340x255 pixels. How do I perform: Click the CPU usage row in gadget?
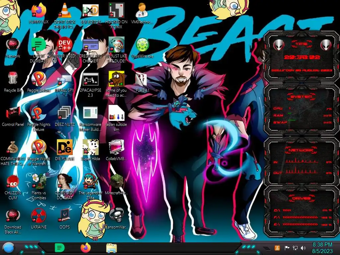pyautogui.click(x=302, y=109)
